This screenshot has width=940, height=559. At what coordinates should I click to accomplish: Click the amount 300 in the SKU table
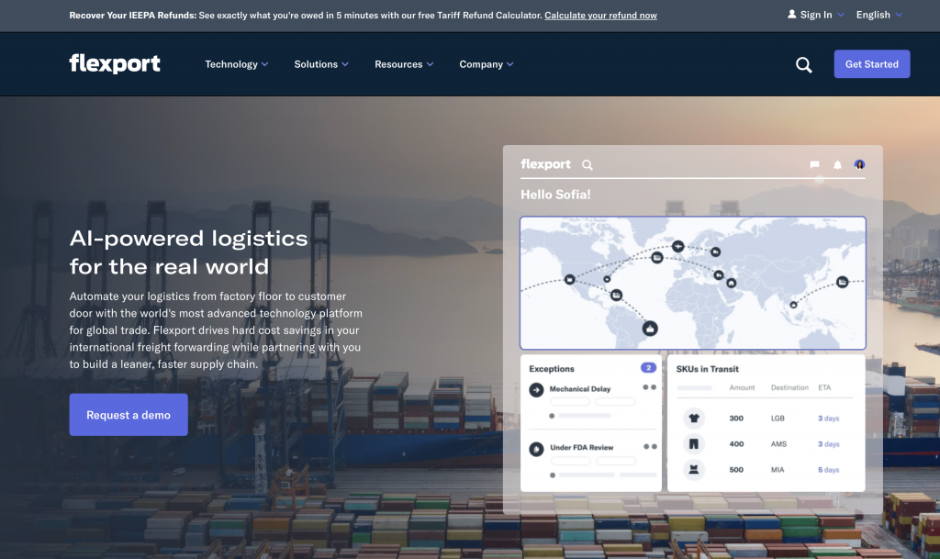(736, 419)
